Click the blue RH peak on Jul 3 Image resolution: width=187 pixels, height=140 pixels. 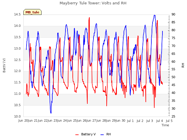tap(155, 15)
